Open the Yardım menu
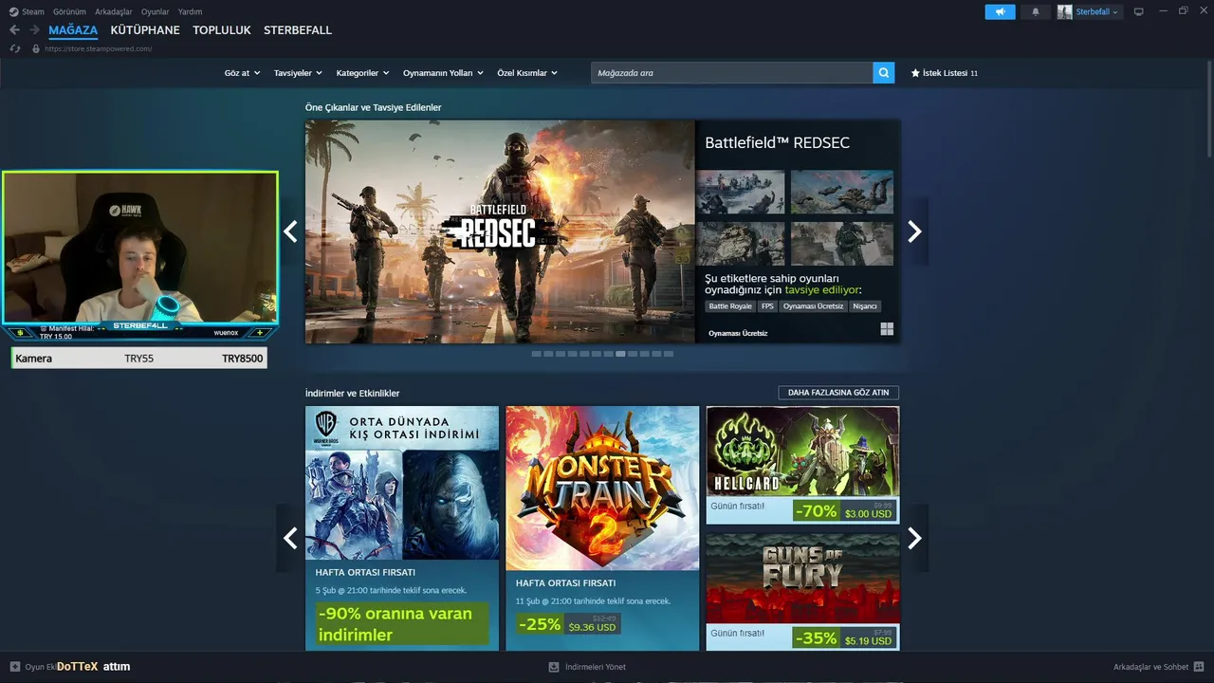This screenshot has width=1214, height=683. 190,11
